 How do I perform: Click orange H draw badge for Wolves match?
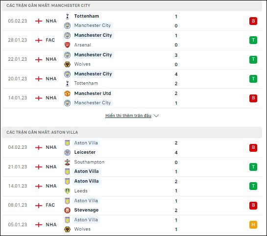253,225
